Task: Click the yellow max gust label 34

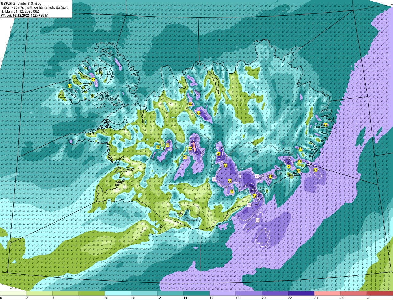Action: point(219,154)
